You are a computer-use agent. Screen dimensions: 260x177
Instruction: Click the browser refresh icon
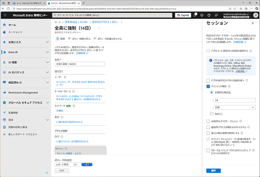[8, 9]
